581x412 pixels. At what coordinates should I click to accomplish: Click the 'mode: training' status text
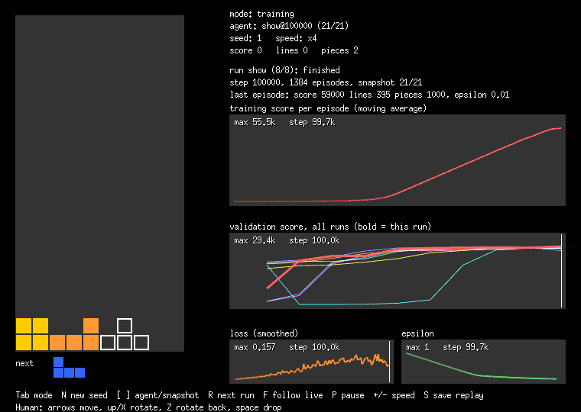pyautogui.click(x=261, y=14)
